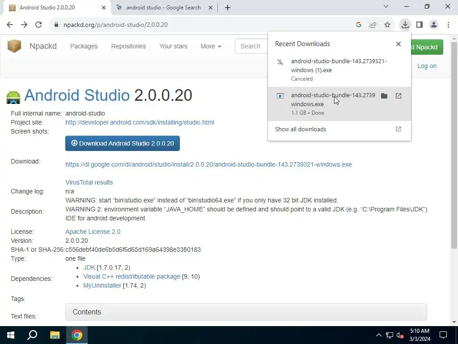Open the developer.android.com project site link
This screenshot has height=344, width=458.
click(x=140, y=122)
